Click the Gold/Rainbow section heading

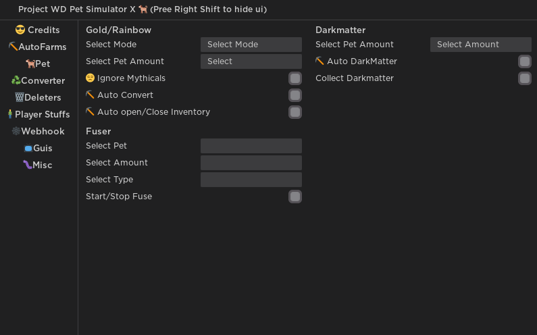point(118,30)
